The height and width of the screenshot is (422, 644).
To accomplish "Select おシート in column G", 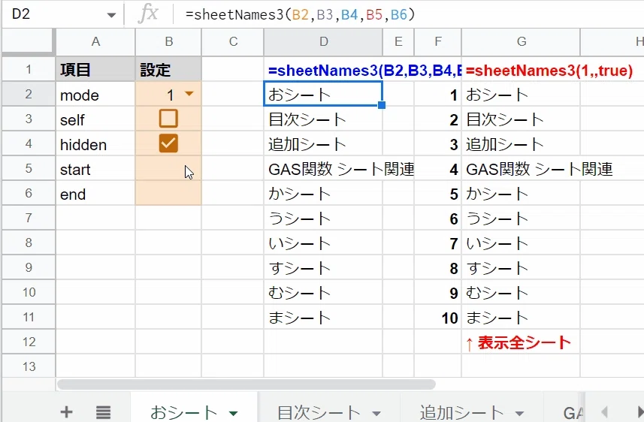I will 521,95.
